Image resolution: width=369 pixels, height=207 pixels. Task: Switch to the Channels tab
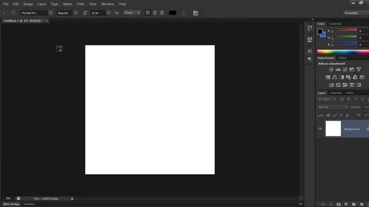(336, 93)
